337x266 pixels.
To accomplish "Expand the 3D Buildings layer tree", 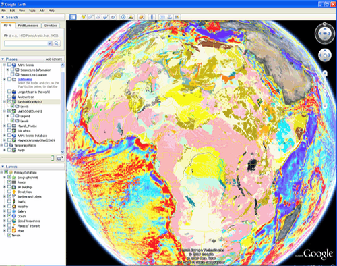I will (5, 187).
